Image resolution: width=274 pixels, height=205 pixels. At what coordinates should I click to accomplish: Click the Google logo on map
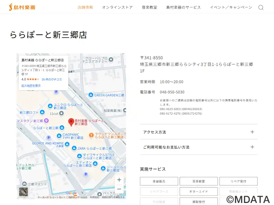[71, 193]
